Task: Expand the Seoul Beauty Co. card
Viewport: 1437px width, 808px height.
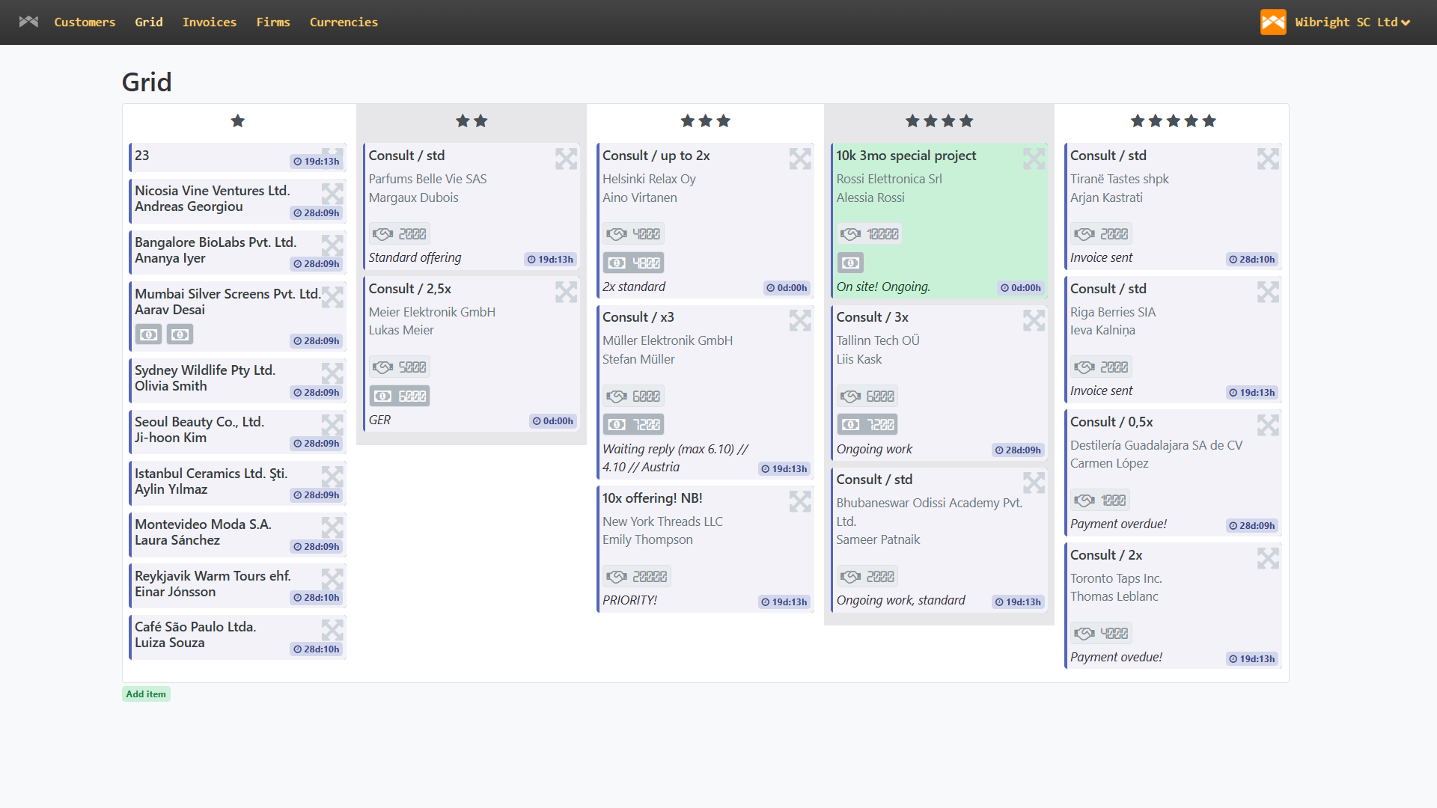Action: [x=332, y=425]
